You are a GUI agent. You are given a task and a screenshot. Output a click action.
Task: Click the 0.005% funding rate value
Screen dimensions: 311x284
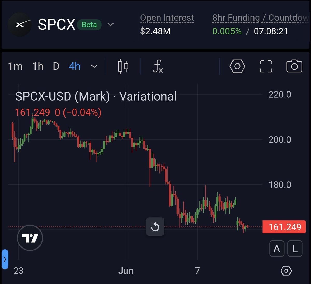(227, 31)
